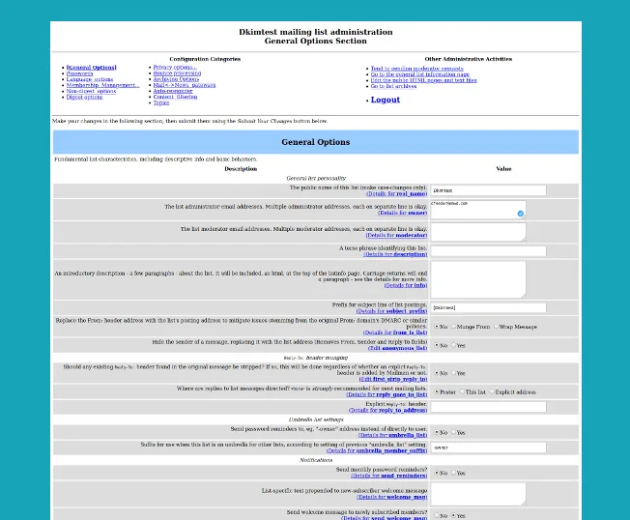Image resolution: width=630 pixels, height=520 pixels.
Task: Open Details for umbrella_list
Action: point(392,435)
